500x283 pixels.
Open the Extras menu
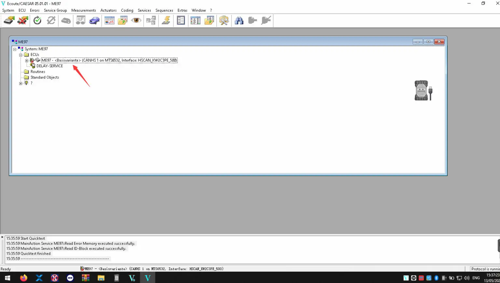[x=182, y=10]
